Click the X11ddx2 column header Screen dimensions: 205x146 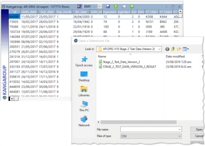(166, 12)
